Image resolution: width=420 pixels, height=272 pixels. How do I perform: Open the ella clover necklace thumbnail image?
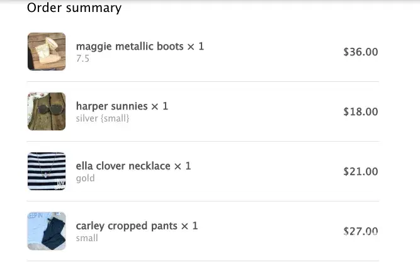[x=47, y=171]
